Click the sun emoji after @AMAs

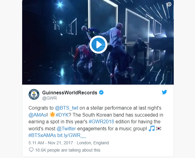pos(52,114)
